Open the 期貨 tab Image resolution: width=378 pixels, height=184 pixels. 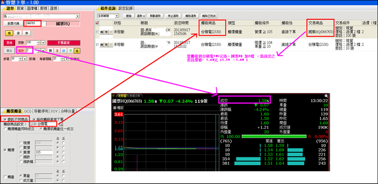click(20, 9)
